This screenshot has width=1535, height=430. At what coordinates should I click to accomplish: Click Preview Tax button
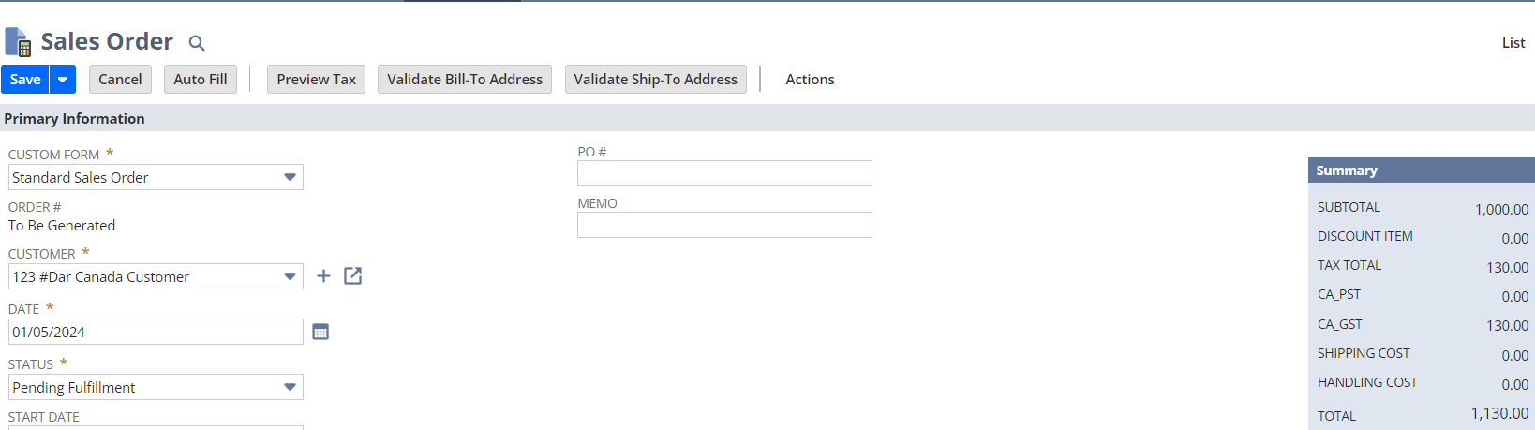316,80
